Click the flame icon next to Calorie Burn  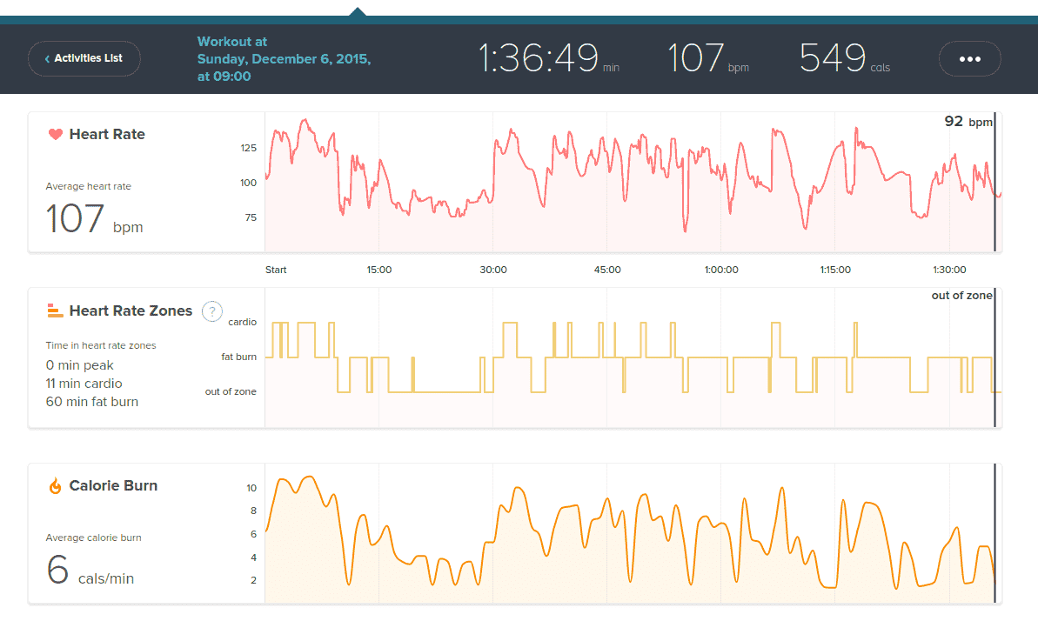click(55, 486)
